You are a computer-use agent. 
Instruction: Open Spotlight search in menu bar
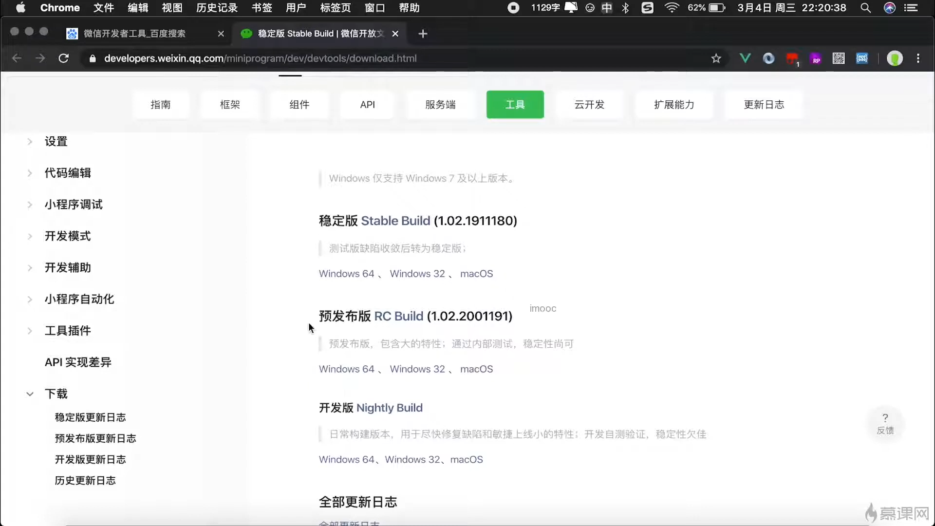pyautogui.click(x=865, y=8)
